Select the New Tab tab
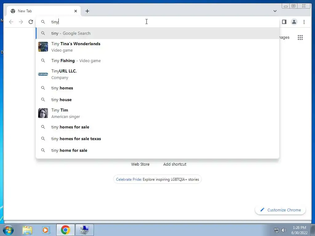Viewport: 315px width, 236px height. pos(44,11)
